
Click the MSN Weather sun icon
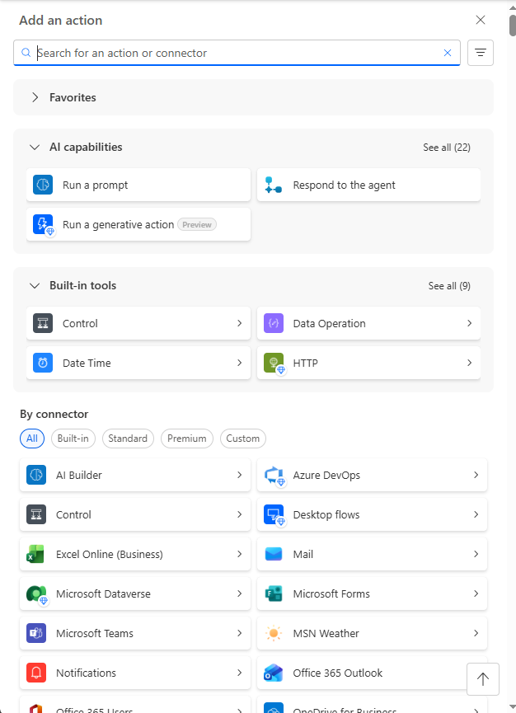[272, 633]
